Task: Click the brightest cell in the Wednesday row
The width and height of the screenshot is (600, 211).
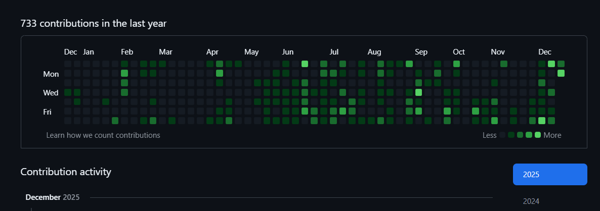Action: coord(418,92)
